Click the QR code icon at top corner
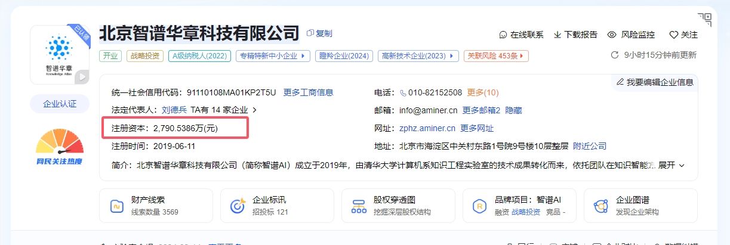730x245 pixels. coord(705,19)
